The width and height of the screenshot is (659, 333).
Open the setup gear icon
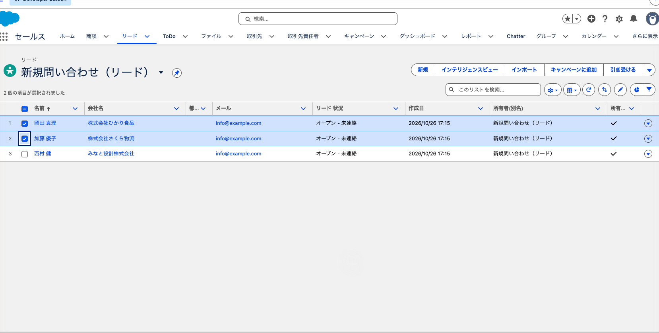coord(619,19)
